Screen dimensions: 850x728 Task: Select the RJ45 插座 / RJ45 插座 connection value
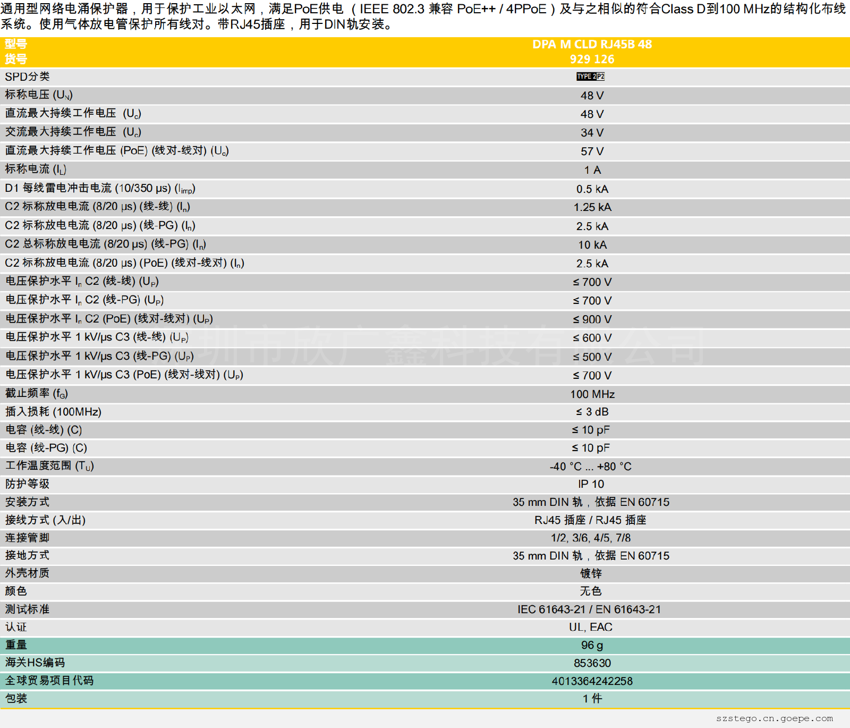[x=590, y=520]
